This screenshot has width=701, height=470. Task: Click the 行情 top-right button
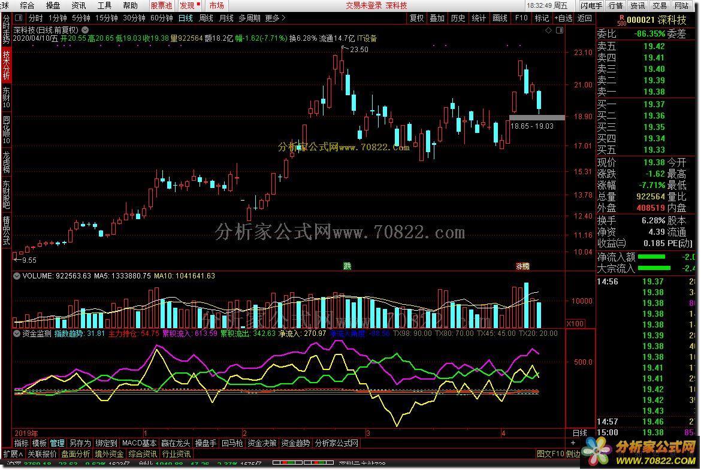tap(615, 5)
